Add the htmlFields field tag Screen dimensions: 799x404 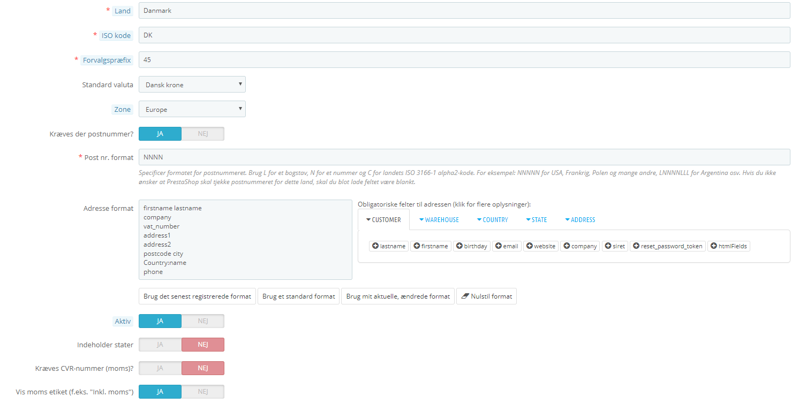pos(729,246)
